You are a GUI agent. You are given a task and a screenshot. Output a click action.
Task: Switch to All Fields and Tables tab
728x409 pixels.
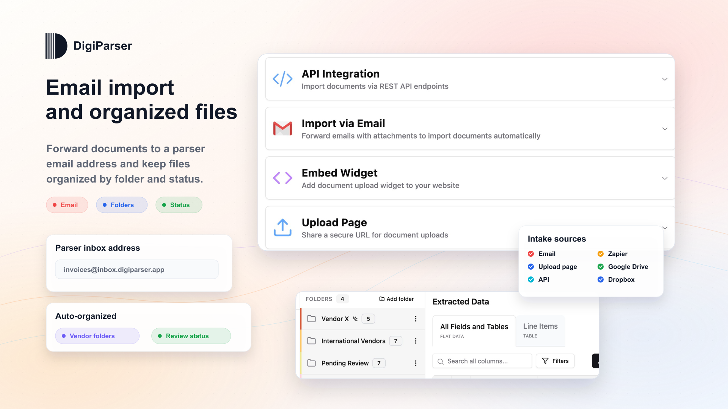click(474, 331)
